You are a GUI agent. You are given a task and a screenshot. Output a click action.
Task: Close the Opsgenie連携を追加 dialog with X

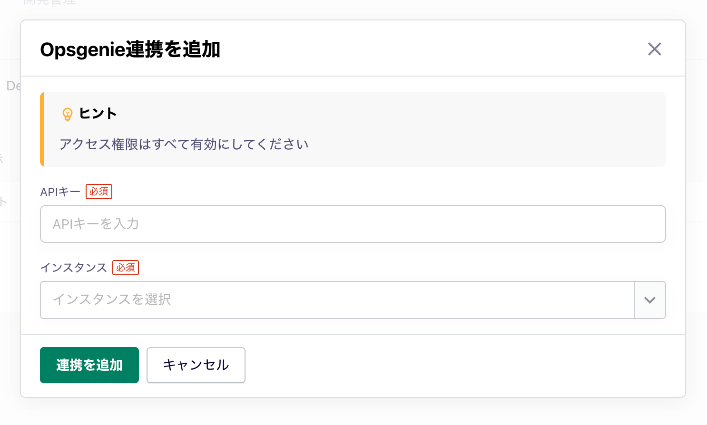tap(655, 49)
